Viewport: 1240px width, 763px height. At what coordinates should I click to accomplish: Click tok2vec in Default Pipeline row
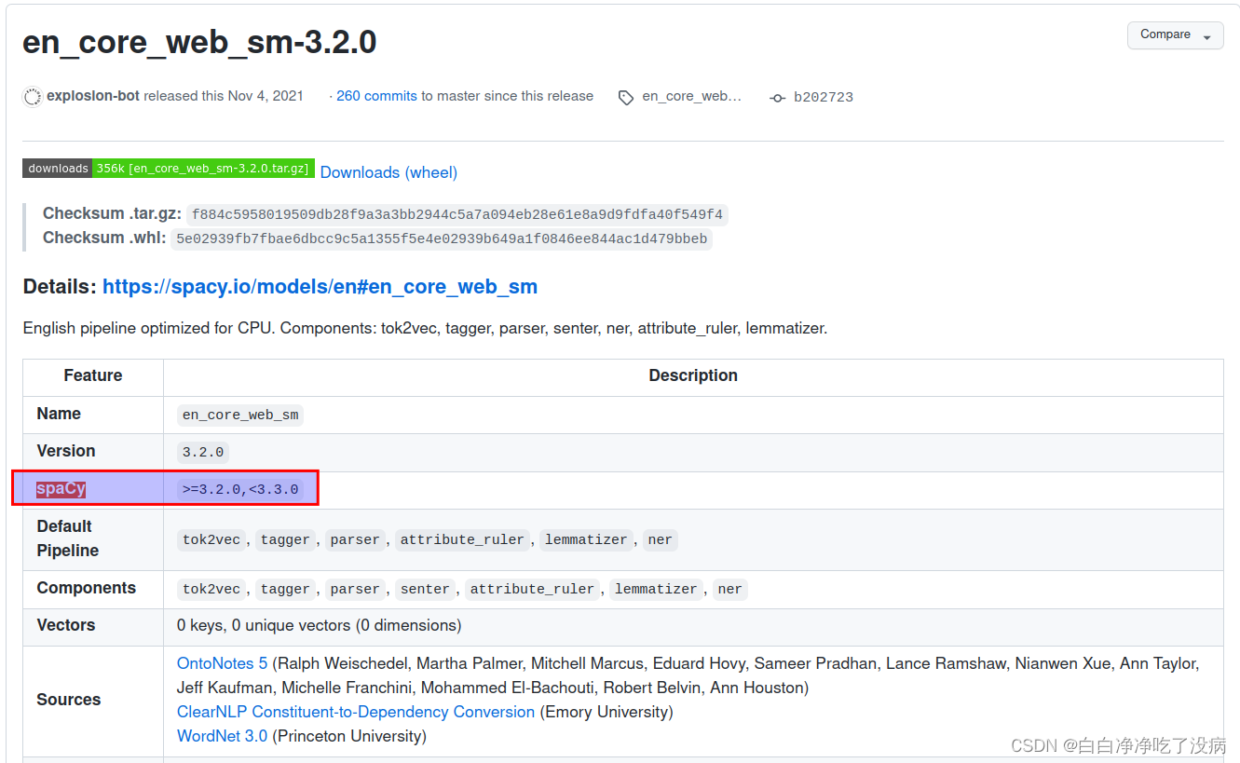pyautogui.click(x=211, y=539)
